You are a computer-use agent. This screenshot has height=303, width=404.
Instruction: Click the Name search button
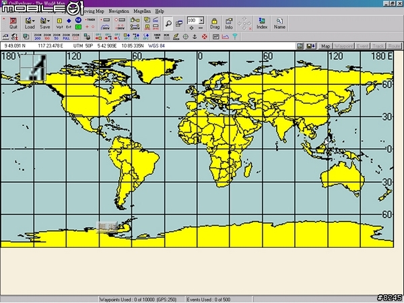click(x=279, y=23)
